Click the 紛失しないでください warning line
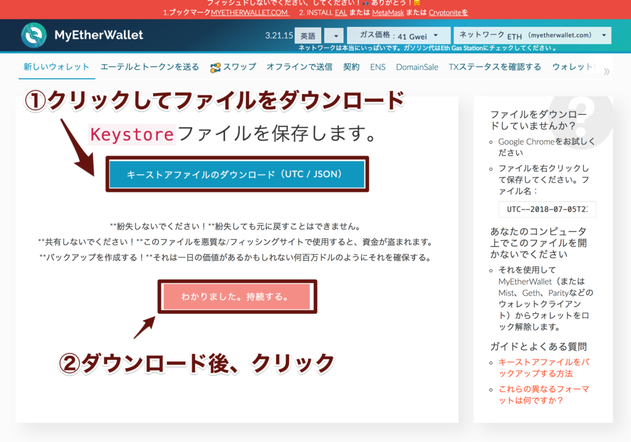The image size is (631, 442). (x=236, y=226)
